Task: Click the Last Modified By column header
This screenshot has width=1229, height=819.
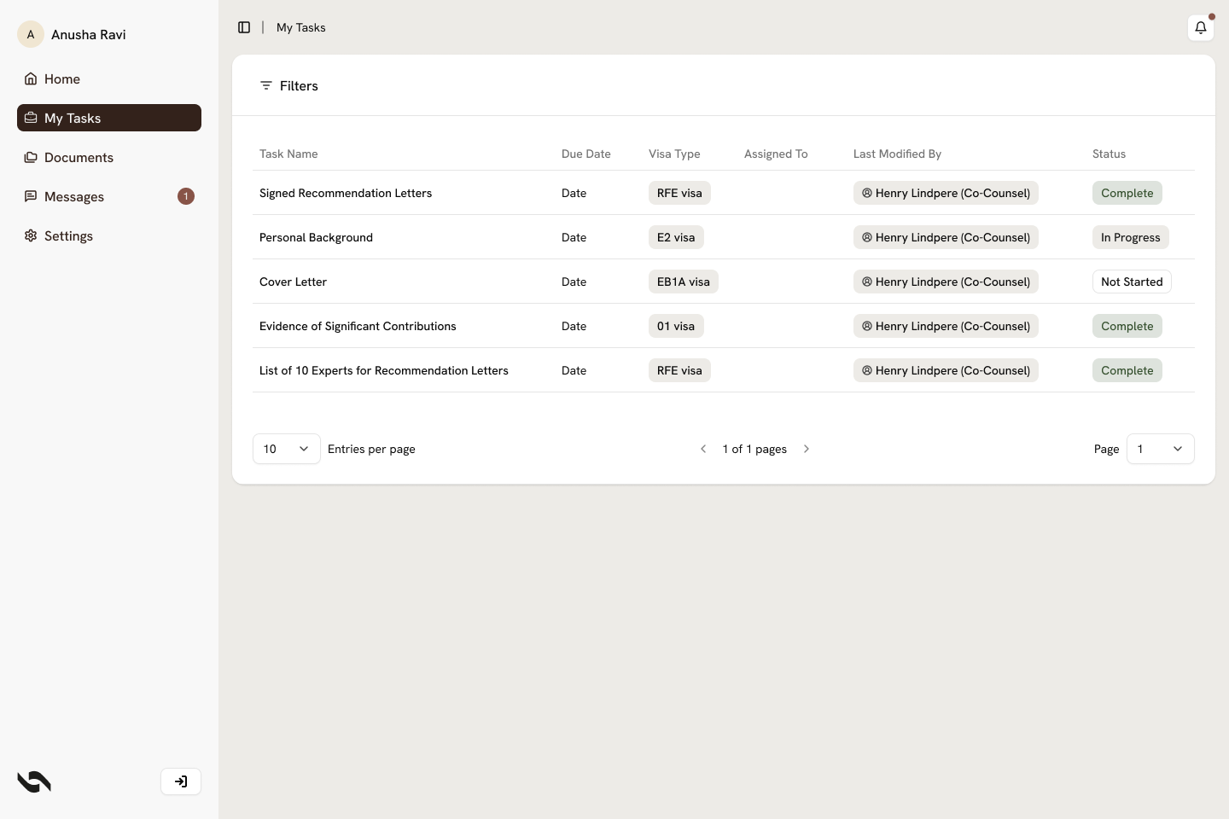Action: click(x=897, y=154)
